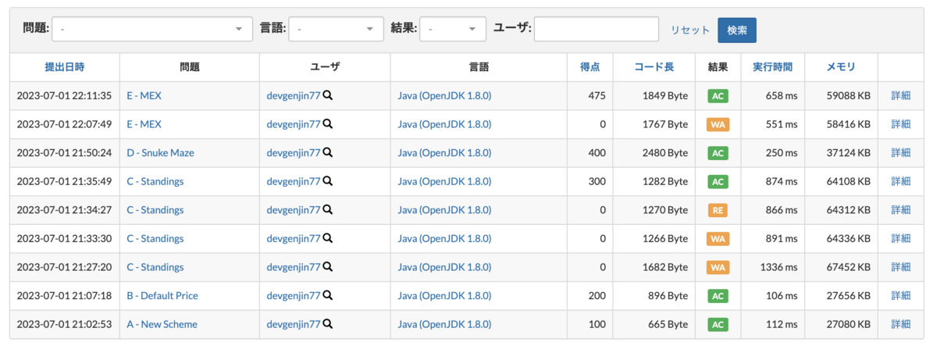The width and height of the screenshot is (937, 353).
Task: Open 詳細 for 21:34:27 RE submission
Action: [901, 210]
